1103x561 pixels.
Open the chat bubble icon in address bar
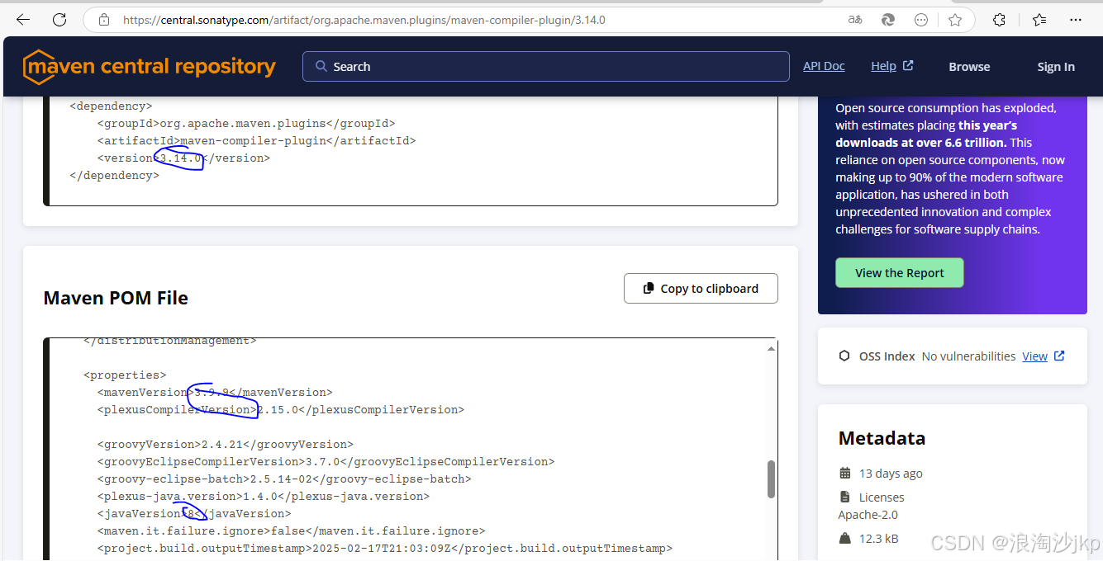921,20
